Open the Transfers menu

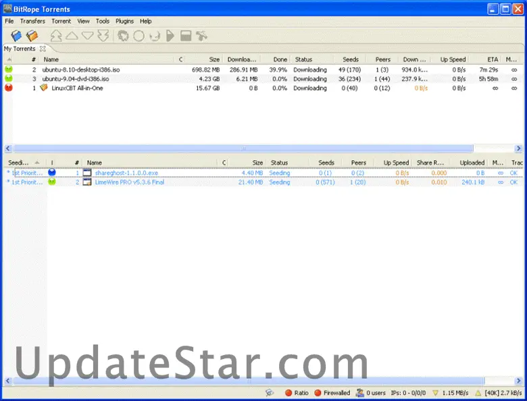coord(32,21)
